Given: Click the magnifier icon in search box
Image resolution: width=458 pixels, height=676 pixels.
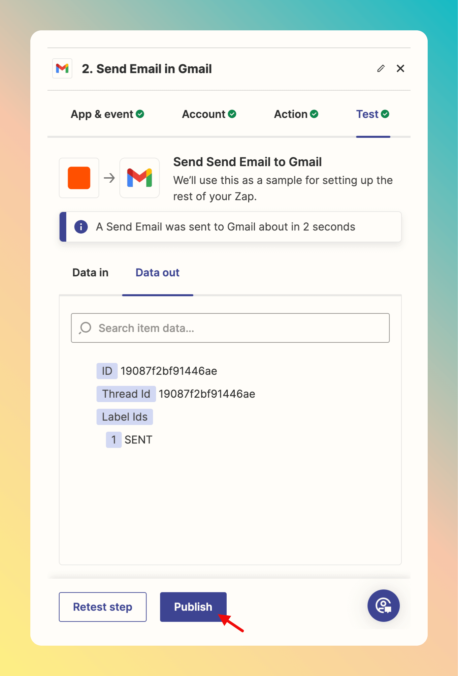Looking at the screenshot, I should pyautogui.click(x=85, y=328).
